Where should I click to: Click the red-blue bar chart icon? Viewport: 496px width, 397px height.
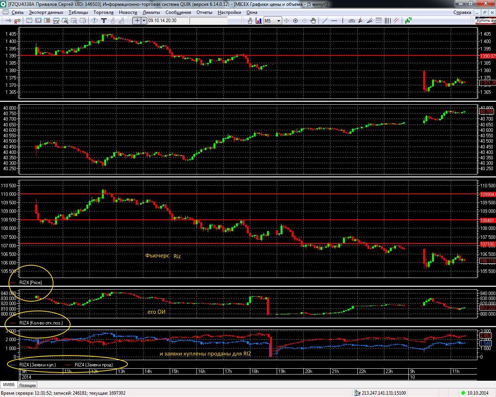coord(258,21)
